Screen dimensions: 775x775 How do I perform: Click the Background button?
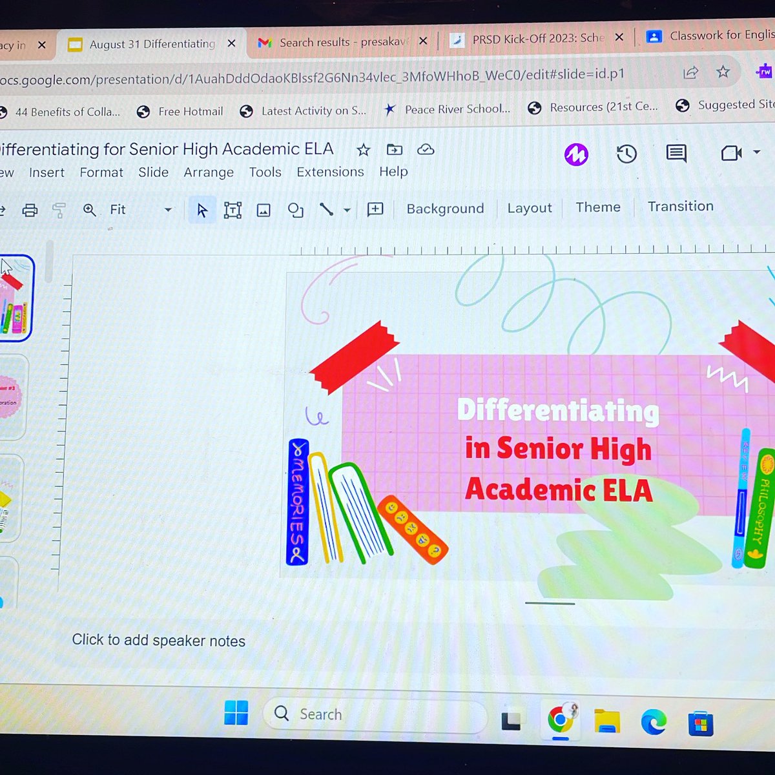click(445, 209)
